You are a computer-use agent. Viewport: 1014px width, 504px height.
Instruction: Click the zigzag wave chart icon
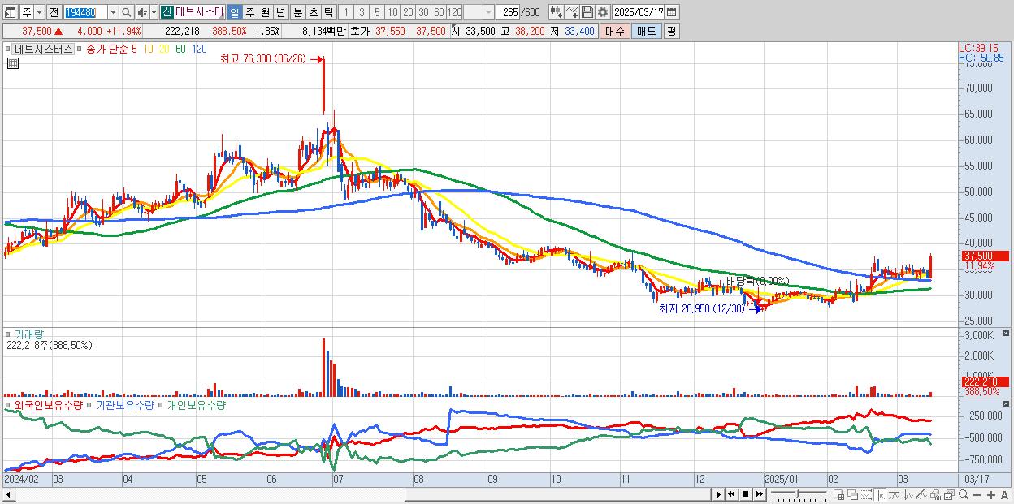click(908, 494)
